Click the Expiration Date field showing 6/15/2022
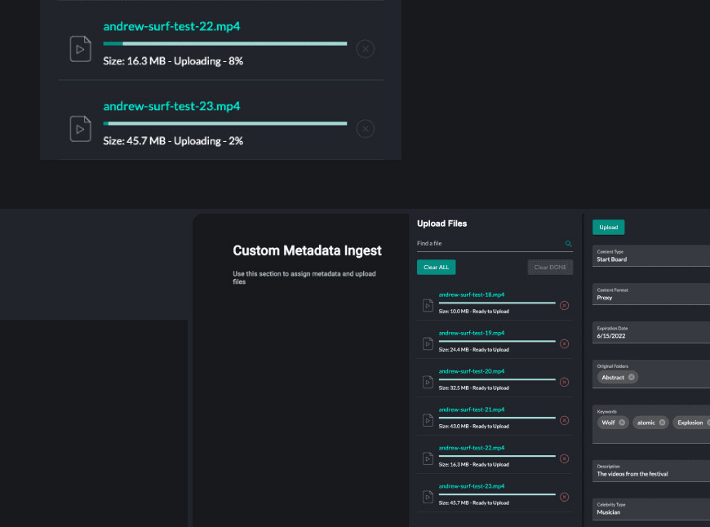Image resolution: width=710 pixels, height=527 pixels. point(651,333)
